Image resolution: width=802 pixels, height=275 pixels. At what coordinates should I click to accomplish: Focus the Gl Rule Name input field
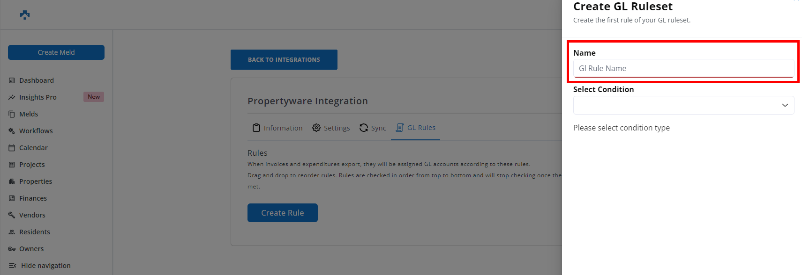click(x=683, y=68)
